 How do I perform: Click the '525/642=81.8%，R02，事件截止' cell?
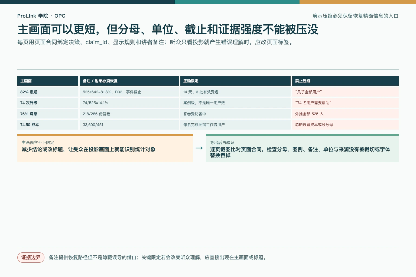pos(129,92)
